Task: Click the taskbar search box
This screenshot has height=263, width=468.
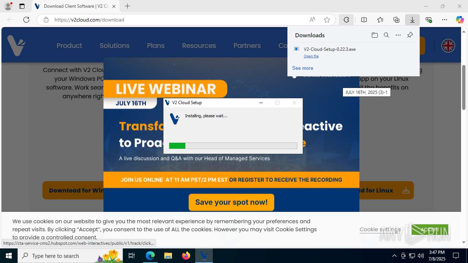Action: tap(69, 256)
